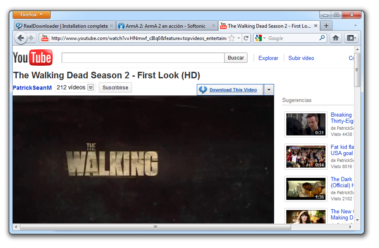Switch to RealDownloader Installation complete tab
379x248 pixels.
tap(65, 26)
